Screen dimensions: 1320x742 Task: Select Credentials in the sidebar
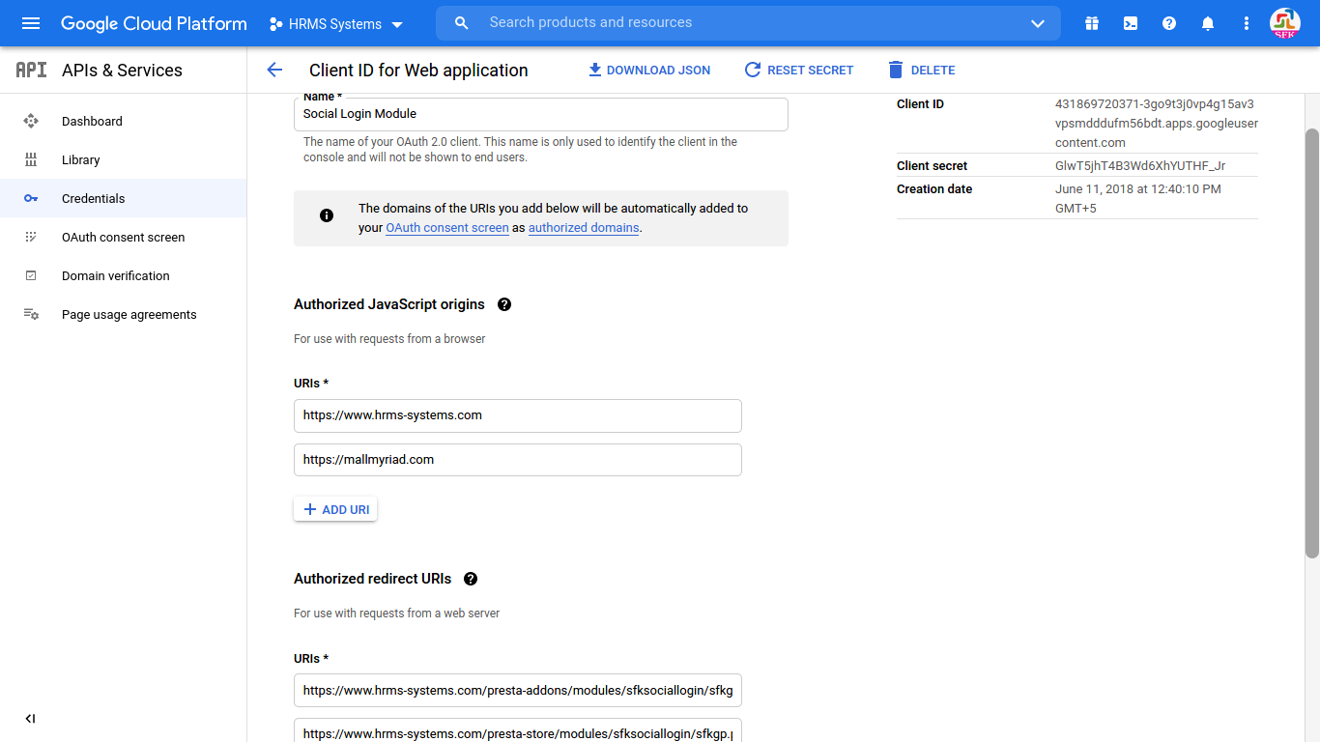pos(123,198)
